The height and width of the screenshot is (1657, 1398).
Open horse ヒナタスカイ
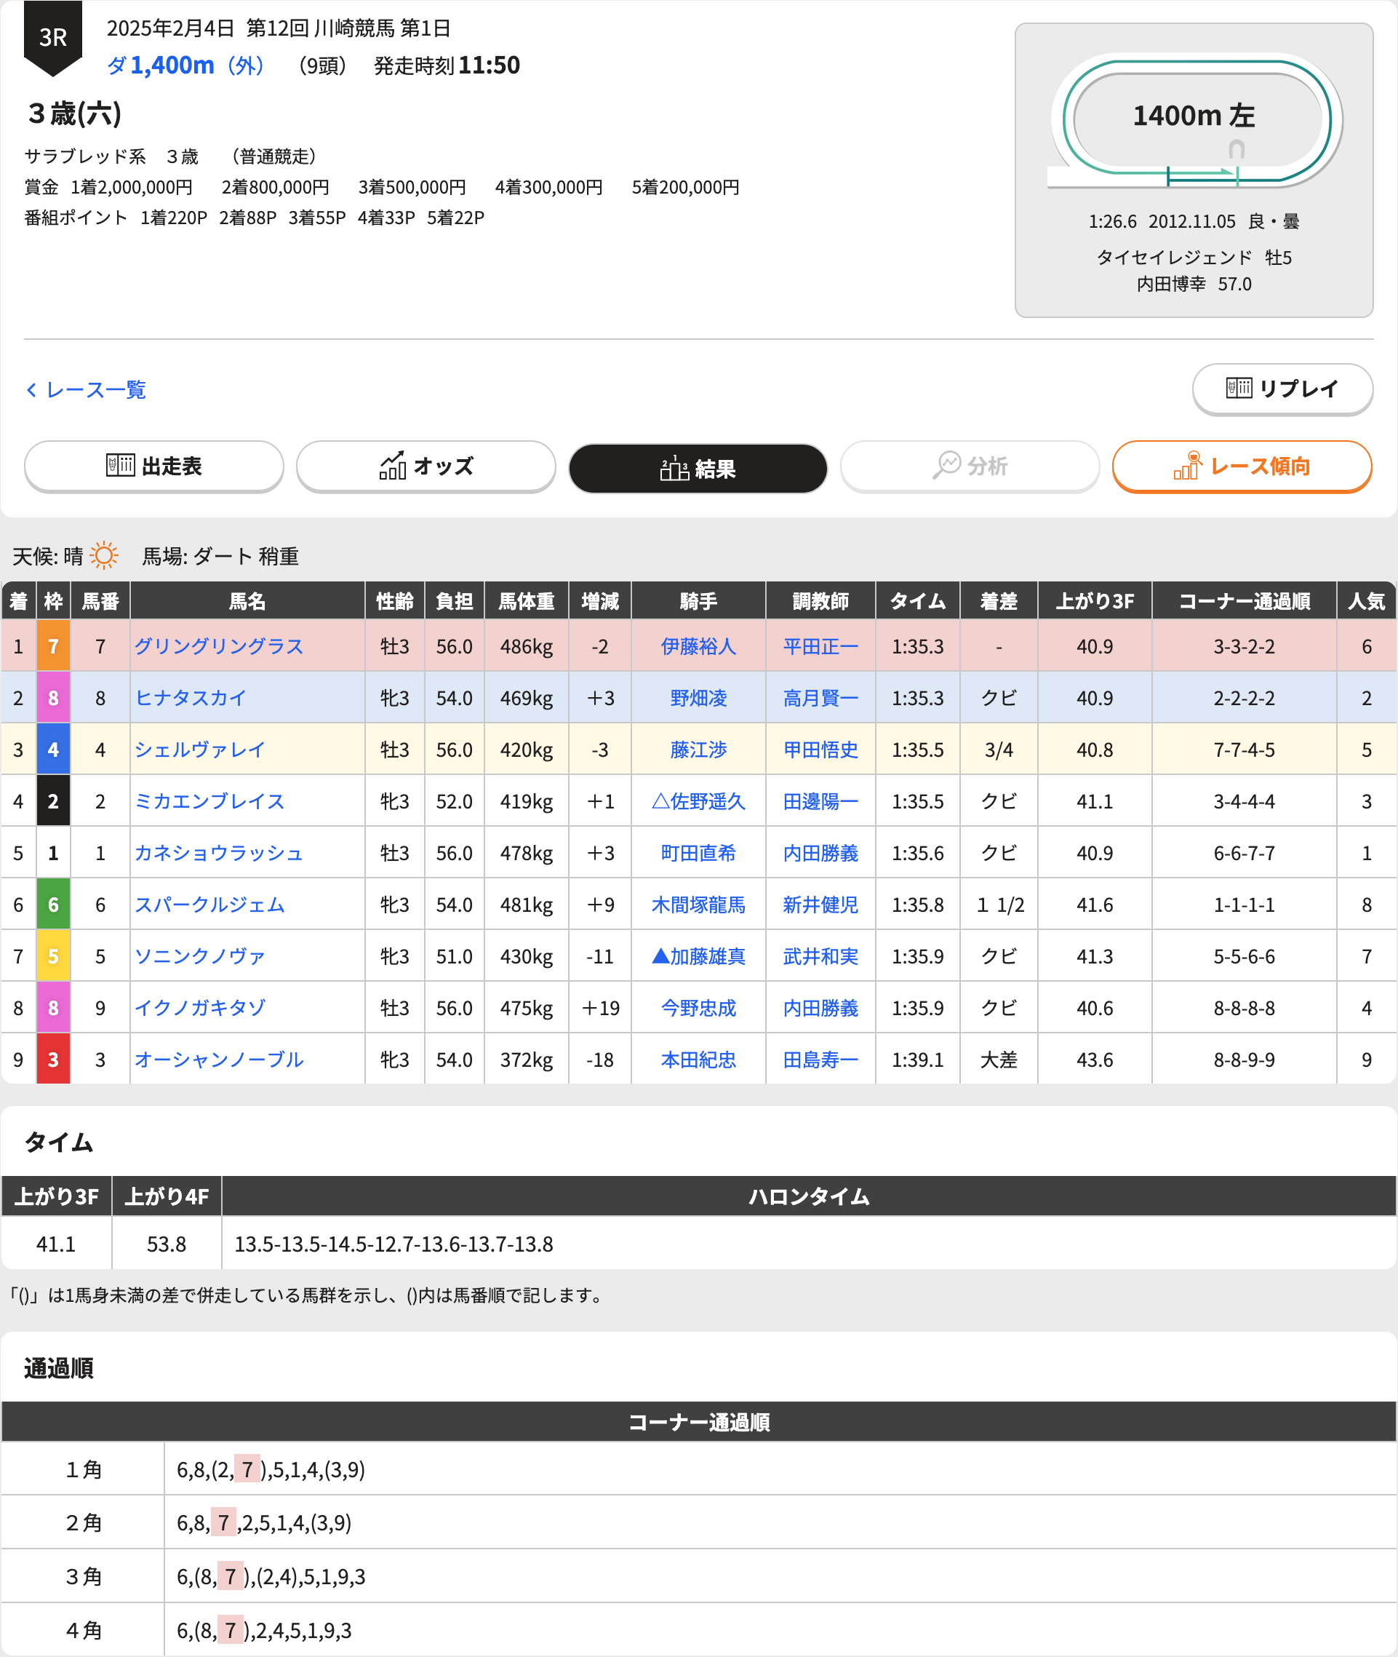[x=190, y=698]
